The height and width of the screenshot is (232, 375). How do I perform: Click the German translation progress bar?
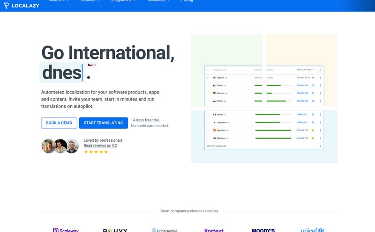pyautogui.click(x=273, y=94)
